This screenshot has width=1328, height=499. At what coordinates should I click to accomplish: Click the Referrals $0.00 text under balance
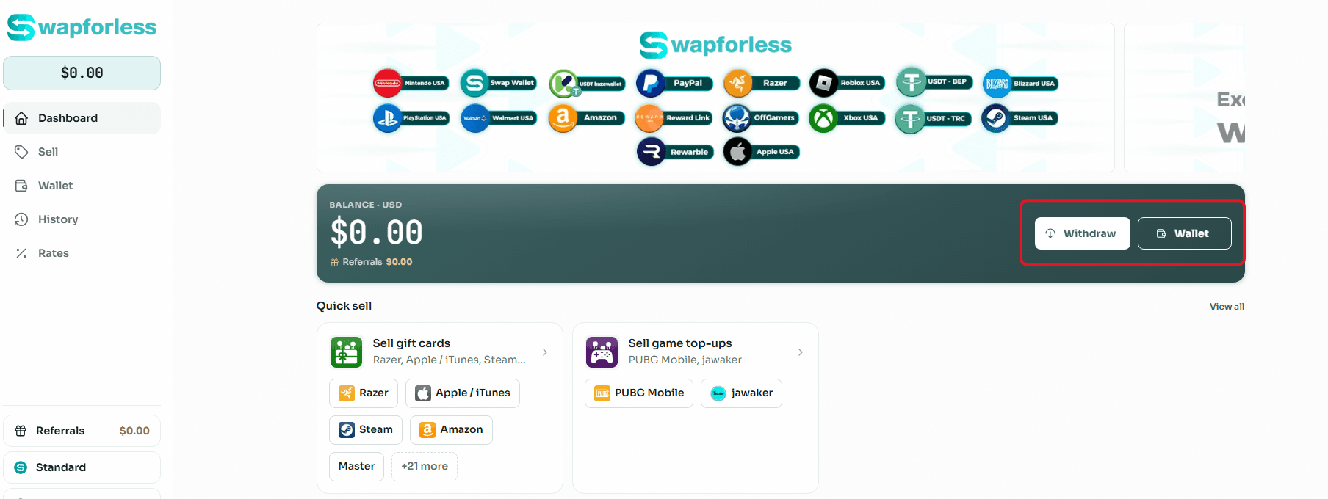coord(372,262)
